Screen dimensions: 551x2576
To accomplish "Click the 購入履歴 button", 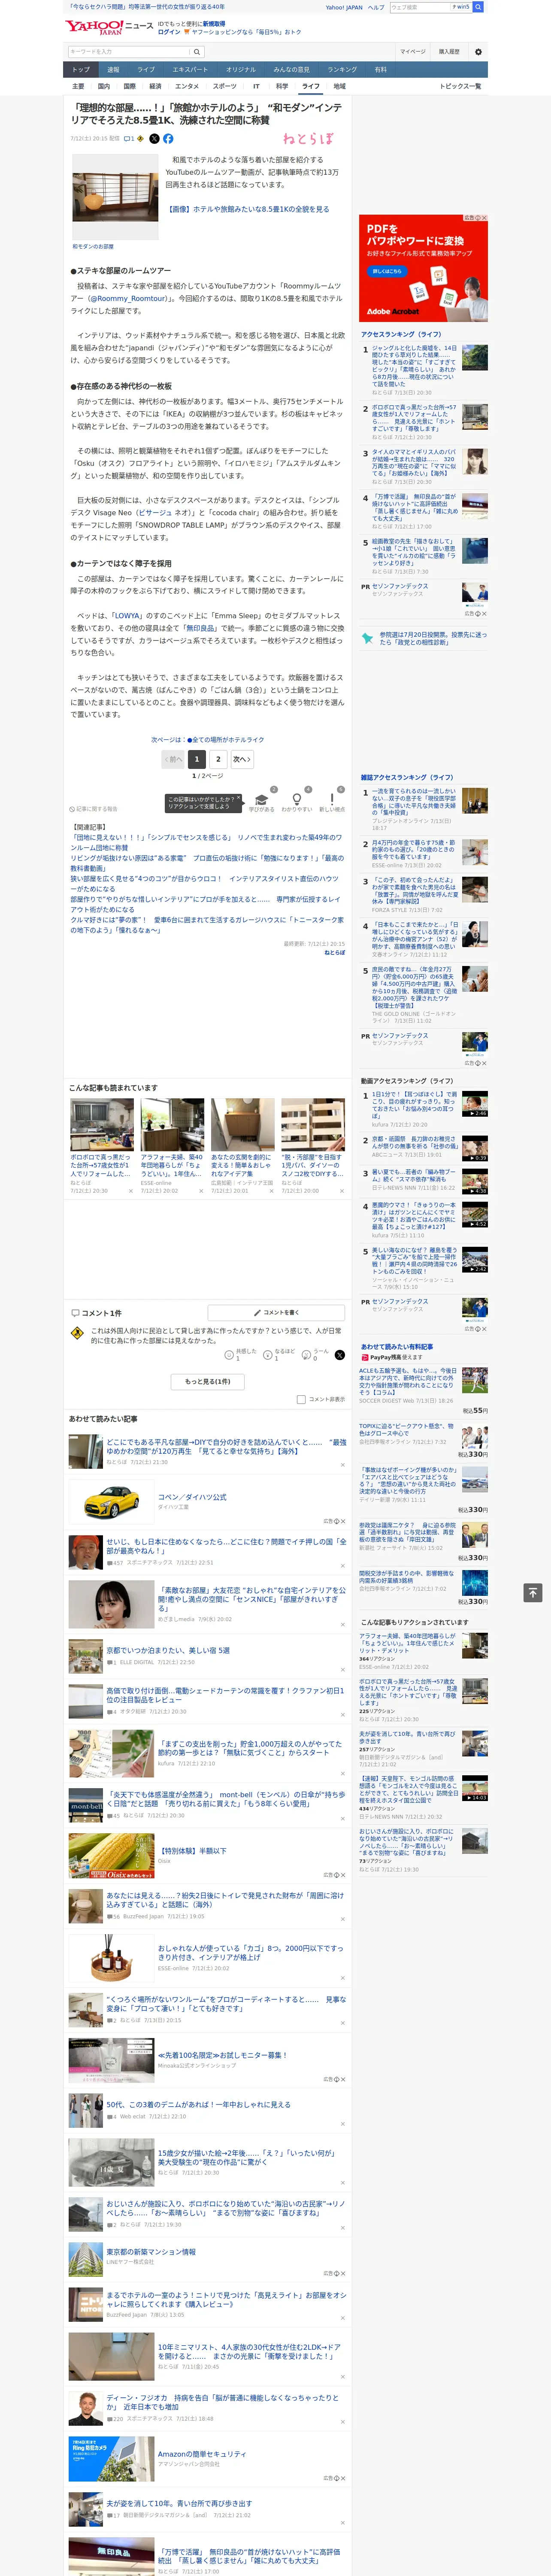I will pyautogui.click(x=449, y=52).
